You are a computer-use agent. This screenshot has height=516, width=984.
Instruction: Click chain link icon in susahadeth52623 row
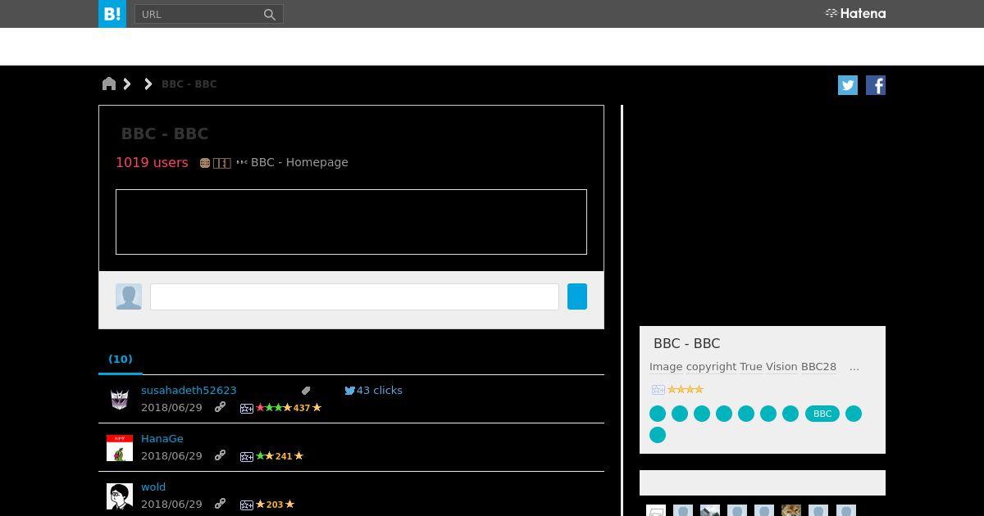pyautogui.click(x=220, y=407)
